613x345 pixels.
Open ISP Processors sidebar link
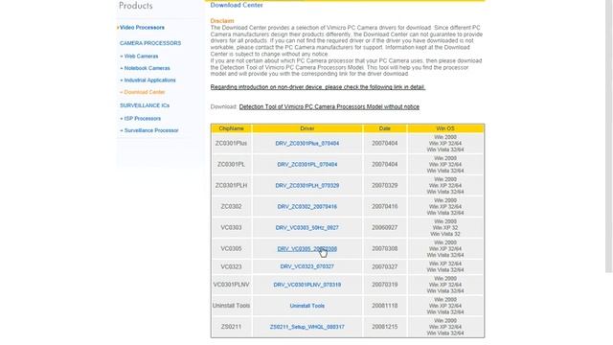coord(143,119)
